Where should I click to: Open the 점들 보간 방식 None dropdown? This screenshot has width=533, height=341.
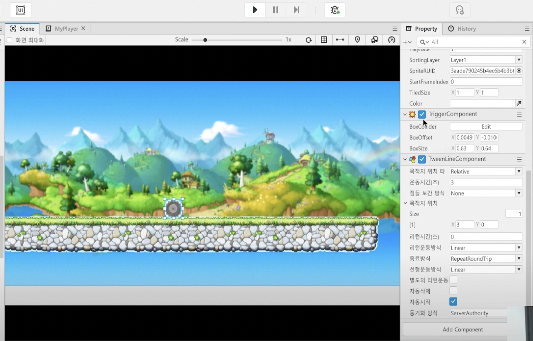(x=486, y=193)
